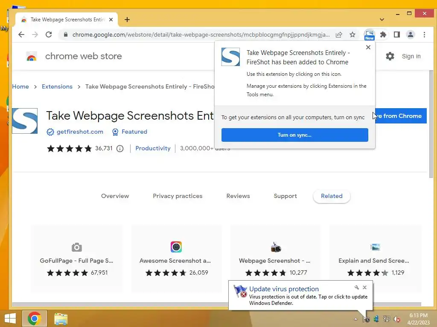The image size is (437, 327).
Task: Click the page vertical scrollbar
Action: click(x=431, y=124)
